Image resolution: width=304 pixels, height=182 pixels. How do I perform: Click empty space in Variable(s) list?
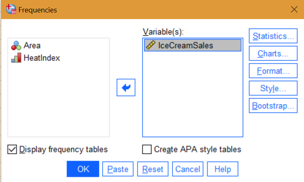[x=192, y=99]
